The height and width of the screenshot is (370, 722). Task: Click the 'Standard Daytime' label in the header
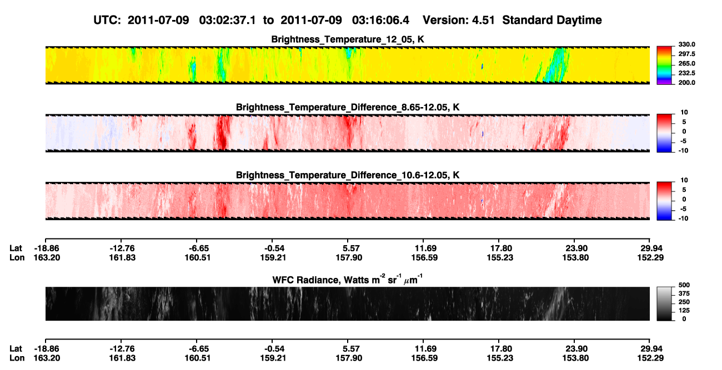(x=551, y=20)
